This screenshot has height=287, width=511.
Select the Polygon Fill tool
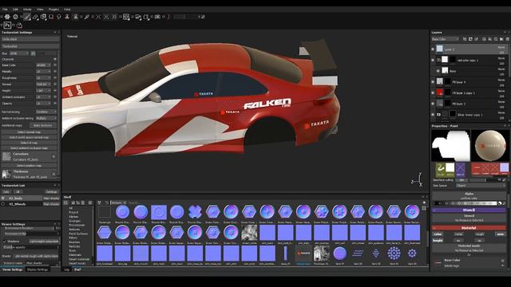point(51,17)
